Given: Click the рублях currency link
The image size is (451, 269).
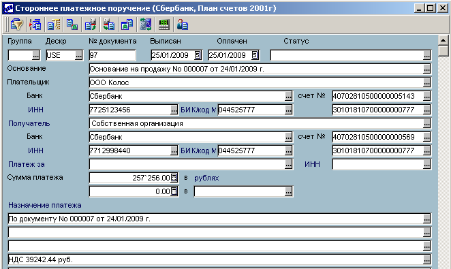Looking at the screenshot, I should tap(206, 178).
